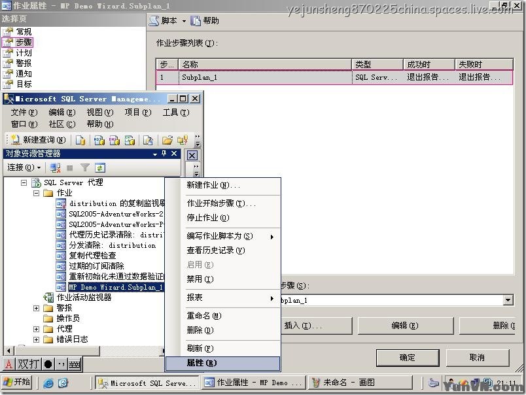Click the 编辑(E) button in dialog
Viewport: 526px width, 395px height.
[405, 326]
